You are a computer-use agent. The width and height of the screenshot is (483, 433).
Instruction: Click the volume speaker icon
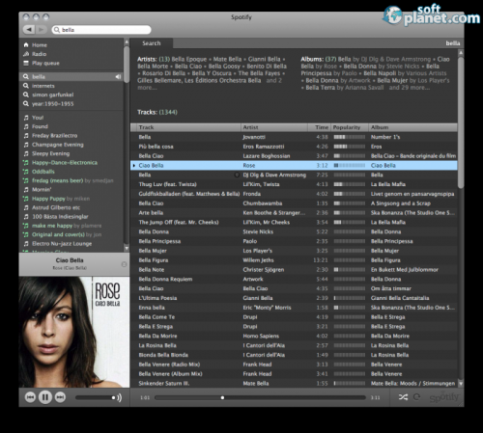(x=120, y=397)
